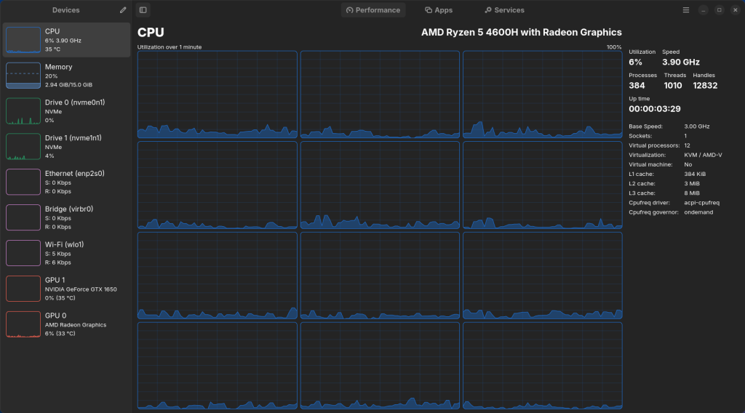Open the Services tab
Screen dimensions: 745x413
[x=504, y=10]
